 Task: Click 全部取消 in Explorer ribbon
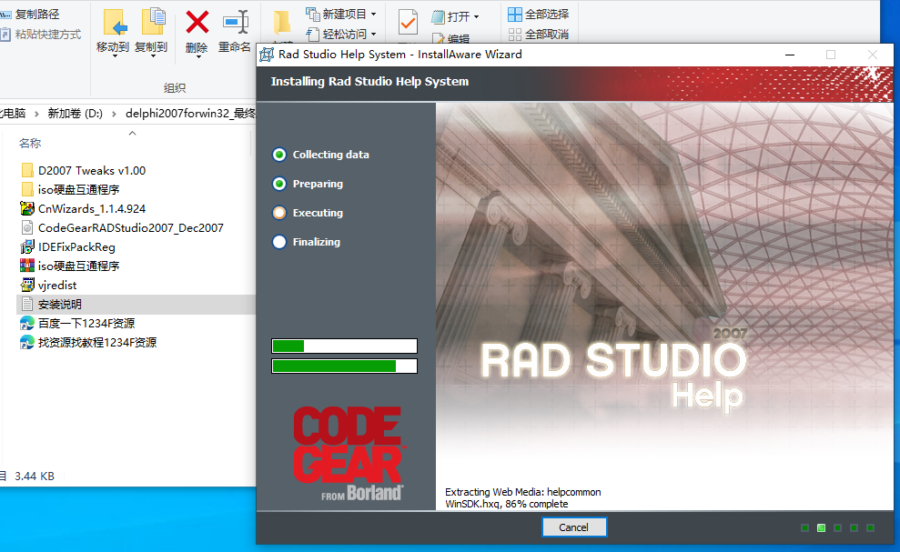click(x=539, y=34)
